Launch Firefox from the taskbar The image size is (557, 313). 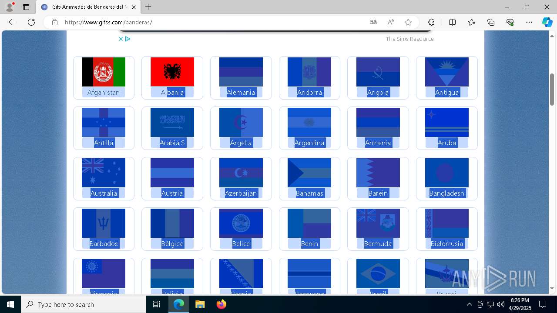pyautogui.click(x=221, y=304)
